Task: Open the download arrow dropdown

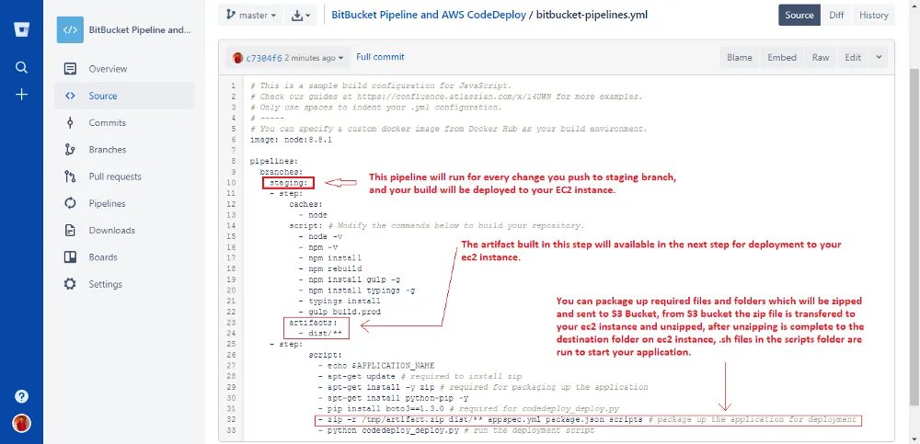Action: pos(301,16)
